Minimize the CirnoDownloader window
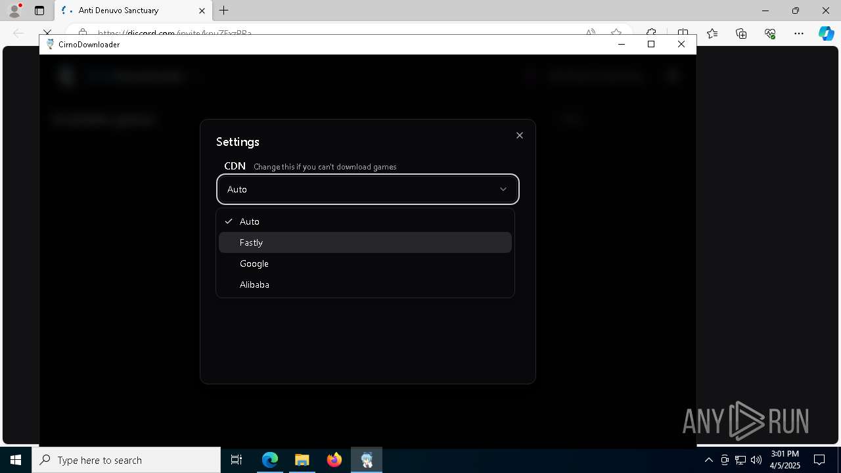The height and width of the screenshot is (473, 841). [622, 44]
